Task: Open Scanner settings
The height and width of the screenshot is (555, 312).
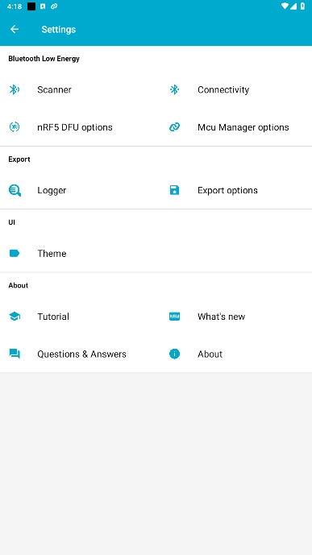Action: 78,89
